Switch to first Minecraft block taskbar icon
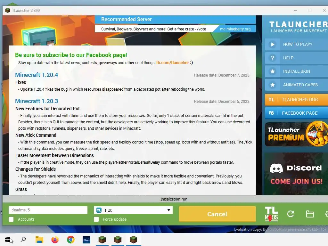The width and height of the screenshot is (328, 246). (x=102, y=240)
